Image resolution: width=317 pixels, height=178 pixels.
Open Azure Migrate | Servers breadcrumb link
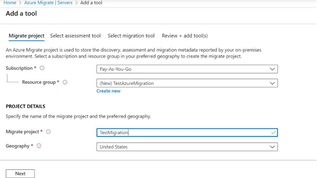48,3
